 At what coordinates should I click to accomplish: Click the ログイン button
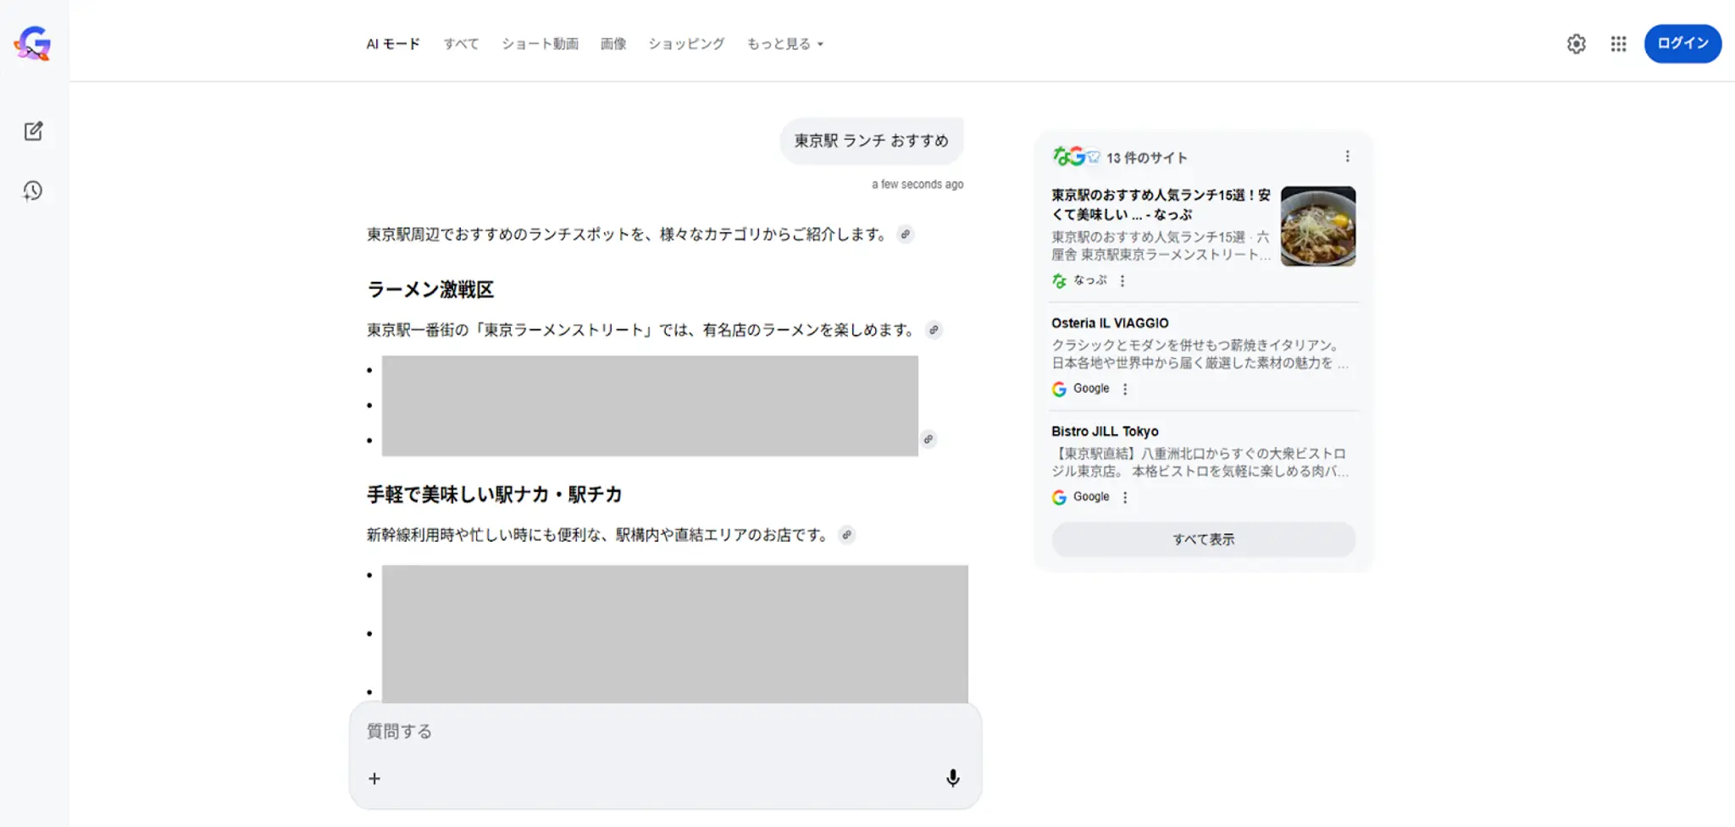[x=1682, y=43]
